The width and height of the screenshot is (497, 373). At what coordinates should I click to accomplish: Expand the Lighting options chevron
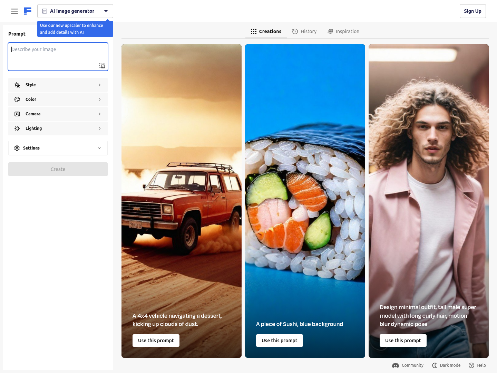pyautogui.click(x=100, y=128)
